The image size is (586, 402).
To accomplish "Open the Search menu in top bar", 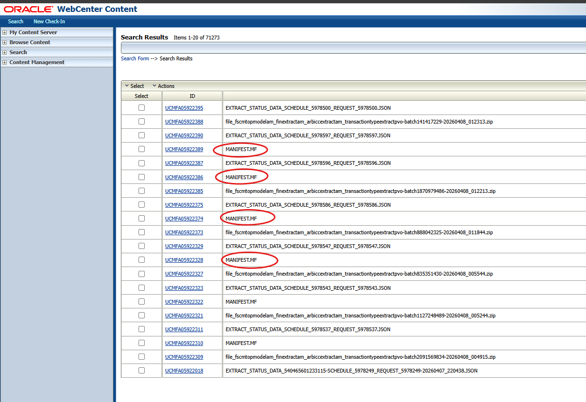I will click(x=16, y=21).
